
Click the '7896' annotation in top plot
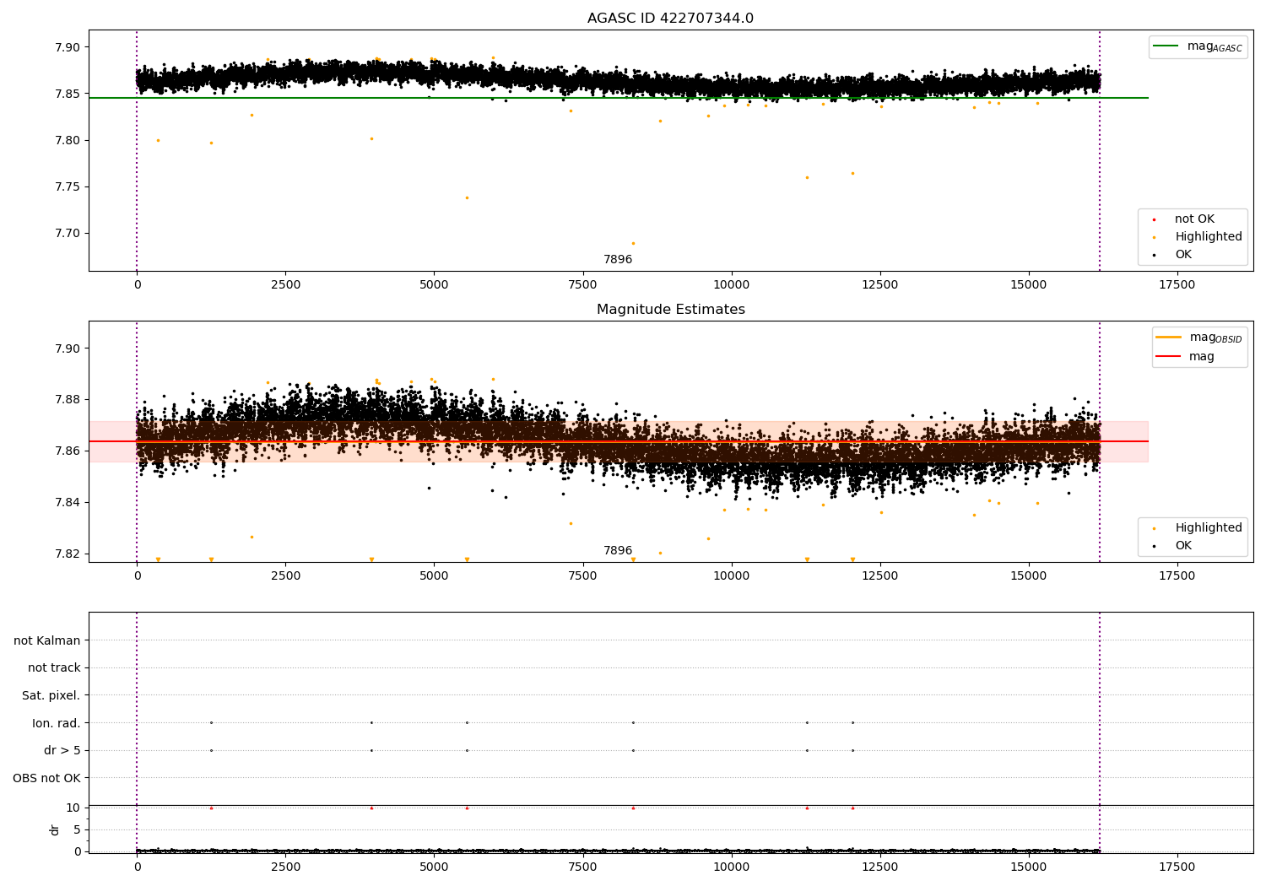[617, 260]
